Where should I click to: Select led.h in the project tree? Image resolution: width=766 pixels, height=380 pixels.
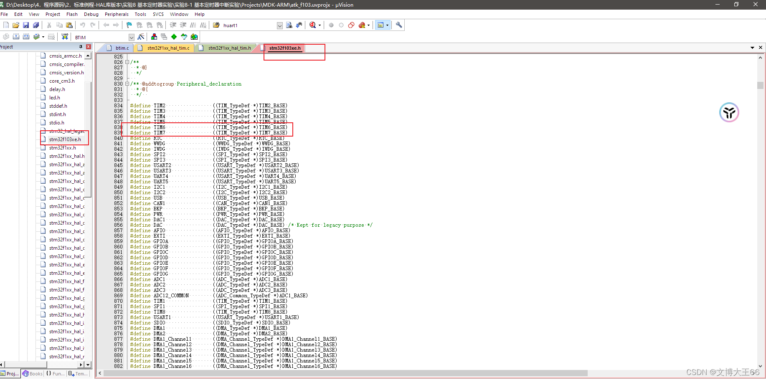coord(54,98)
